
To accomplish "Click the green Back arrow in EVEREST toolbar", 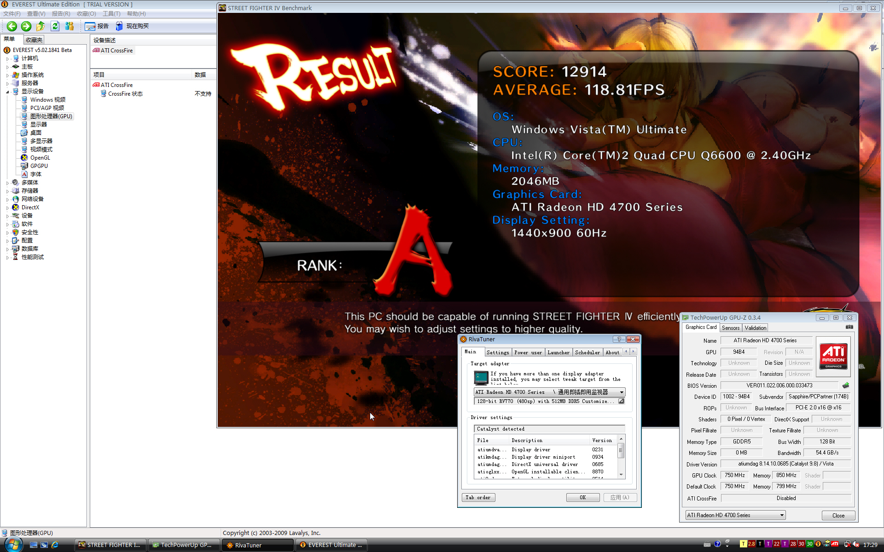I will click(12, 26).
